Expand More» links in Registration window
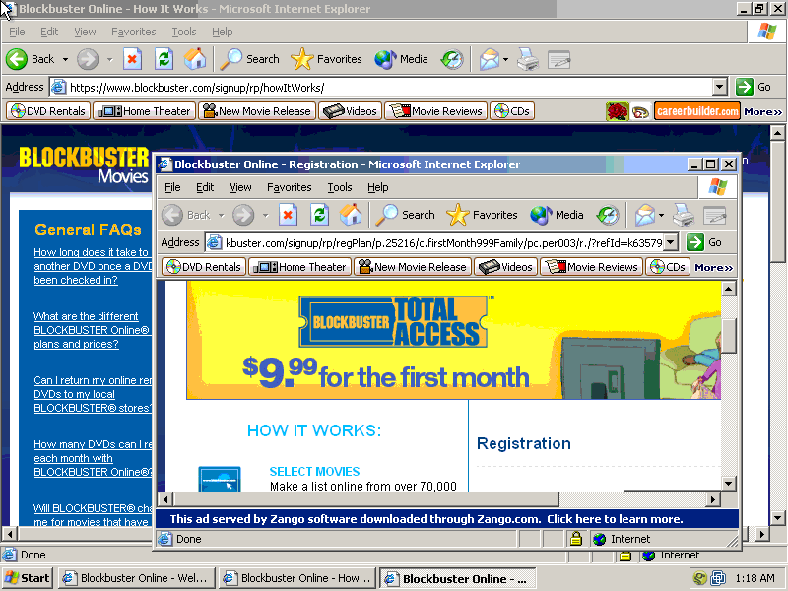The height and width of the screenshot is (591, 788). [x=713, y=267]
